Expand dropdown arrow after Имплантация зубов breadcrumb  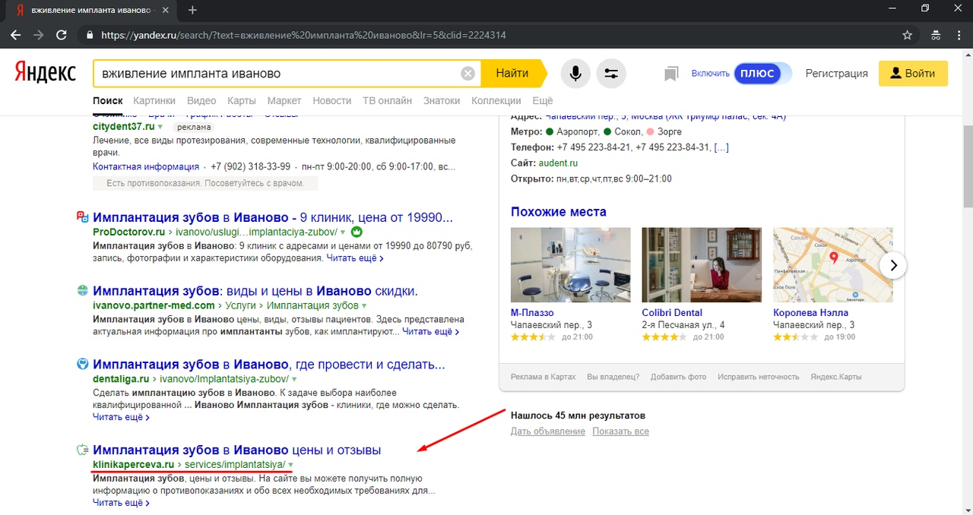click(364, 305)
